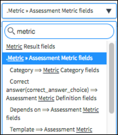Click the underlined Metric in Metric Category fields
Screen dimensions: 118x135
click(51, 70)
